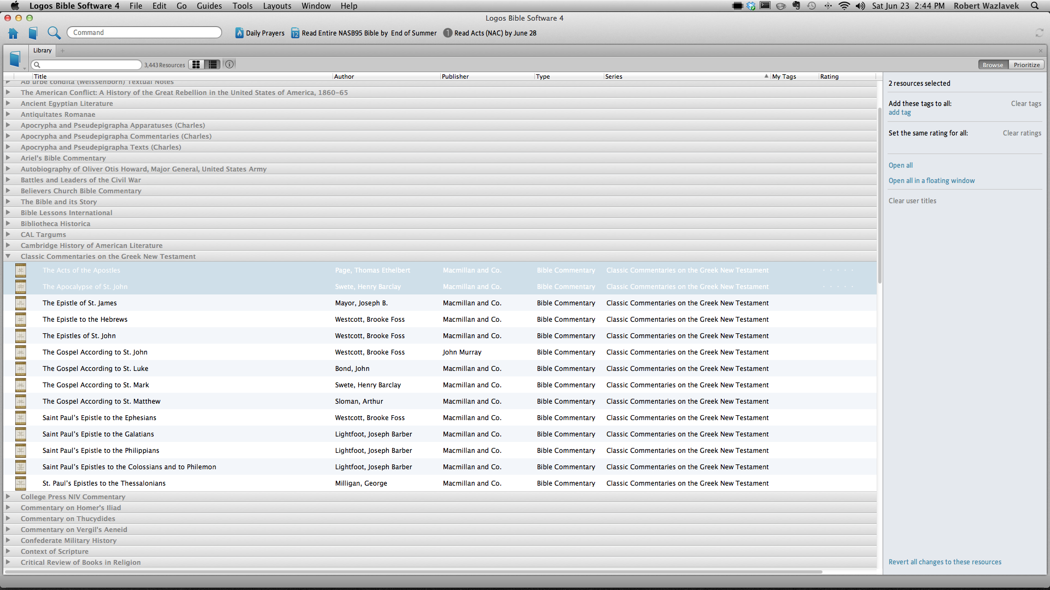Click Open all in a floating window
The height and width of the screenshot is (590, 1050).
(931, 181)
